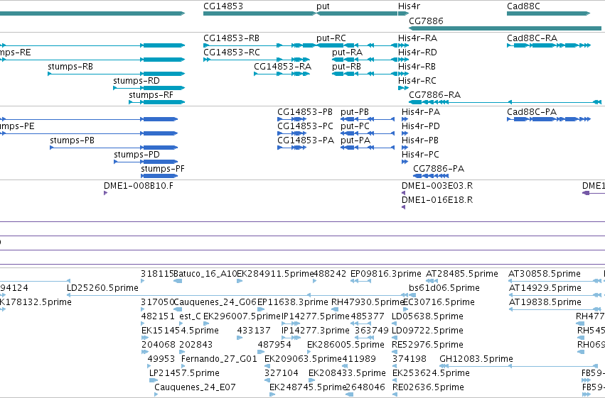Image resolution: width=605 pixels, height=398 pixels.
Task: Select transcript stumps-RF
Action: pos(156,102)
